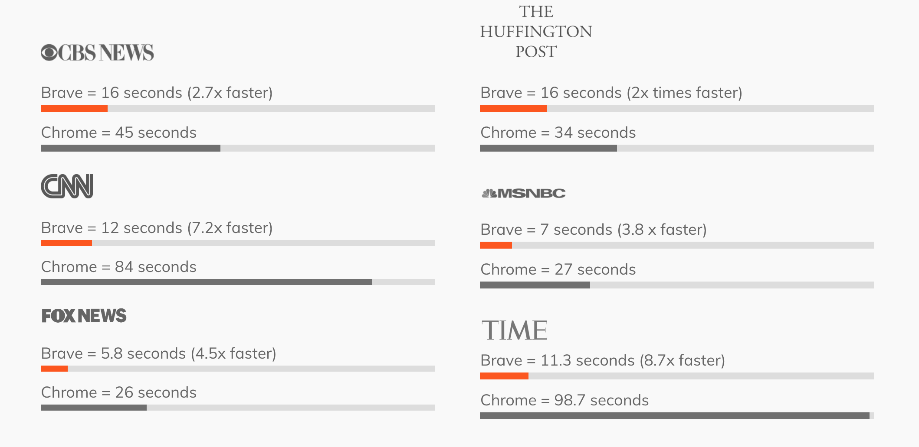This screenshot has height=447, width=919.
Task: Select 'Brave = 16 seconds (2x times faster)' text
Action: click(x=611, y=93)
